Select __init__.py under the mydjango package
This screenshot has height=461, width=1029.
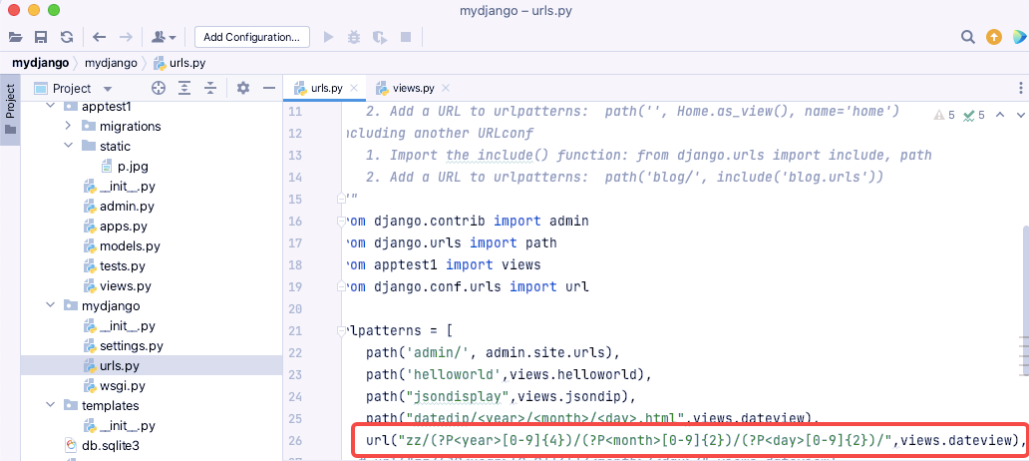119,325
